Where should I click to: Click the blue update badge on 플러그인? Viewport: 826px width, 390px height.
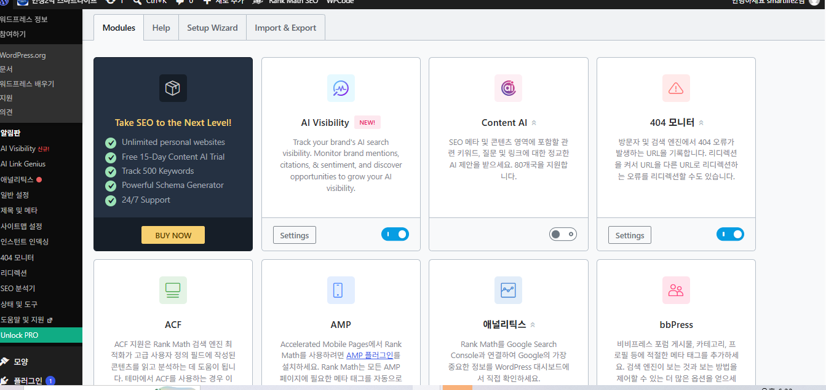(x=50, y=381)
